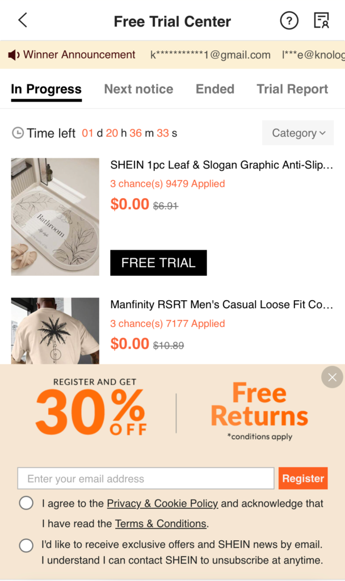Enable exclusive offers email subscription circle

[x=26, y=545]
